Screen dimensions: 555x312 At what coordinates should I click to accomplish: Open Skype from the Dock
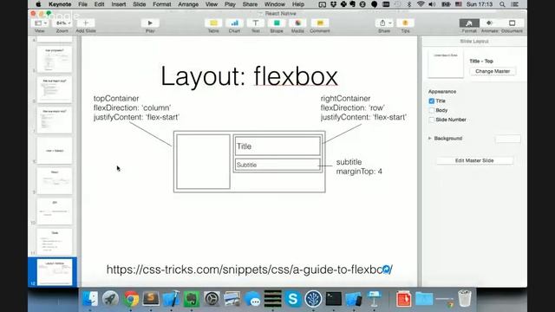point(293,299)
